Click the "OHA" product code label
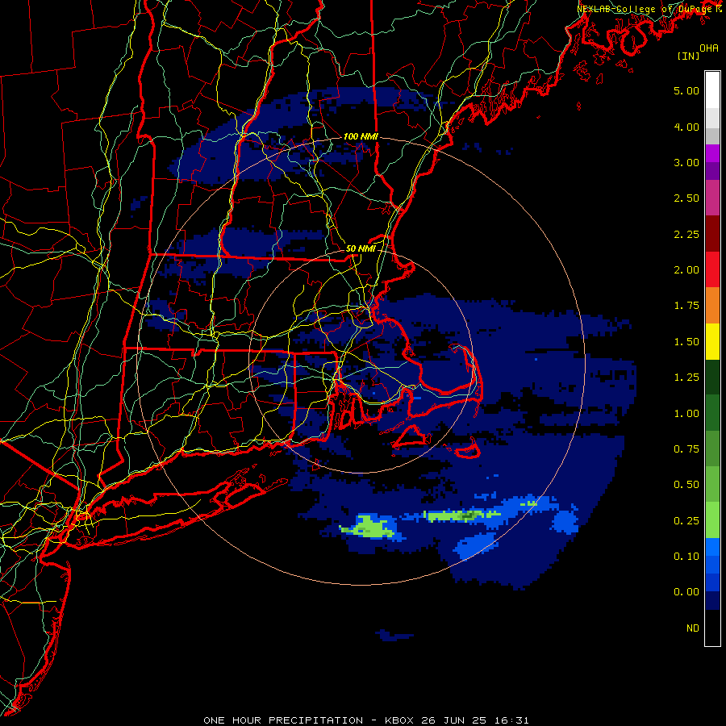 click(709, 48)
